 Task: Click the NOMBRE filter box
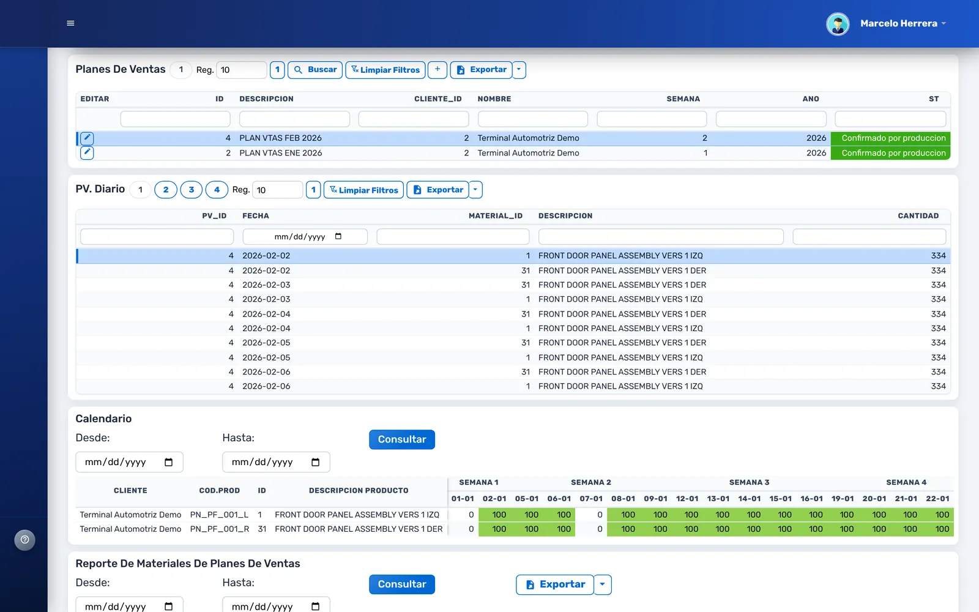[533, 119]
